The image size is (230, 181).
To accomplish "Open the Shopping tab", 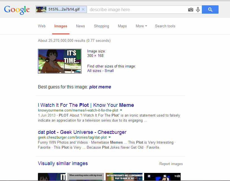I will coord(101,26).
